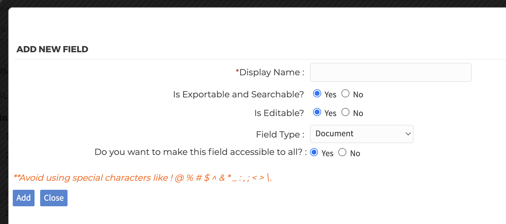Image resolution: width=506 pixels, height=224 pixels.
Task: Click the dark backdrop above the dialog
Action: tap(249, 3)
